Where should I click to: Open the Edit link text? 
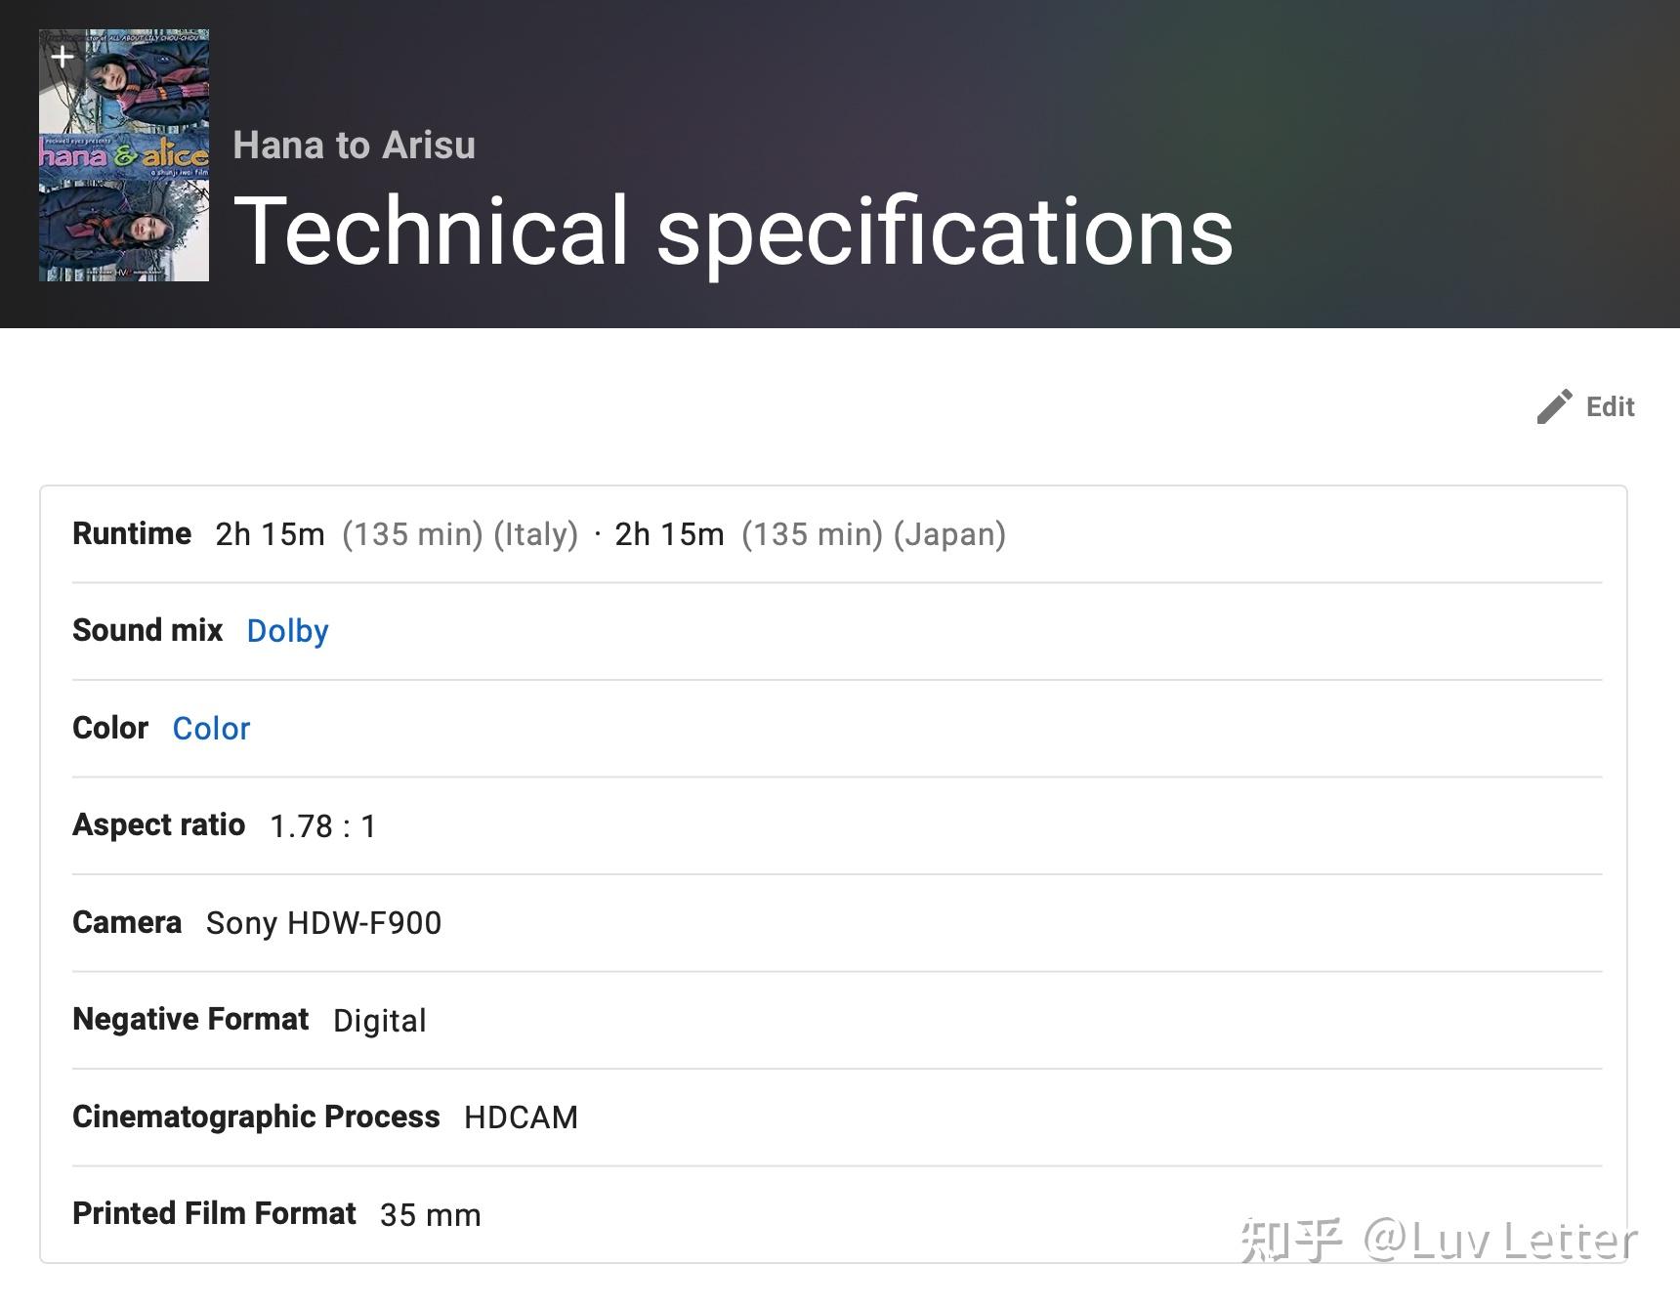click(1610, 406)
